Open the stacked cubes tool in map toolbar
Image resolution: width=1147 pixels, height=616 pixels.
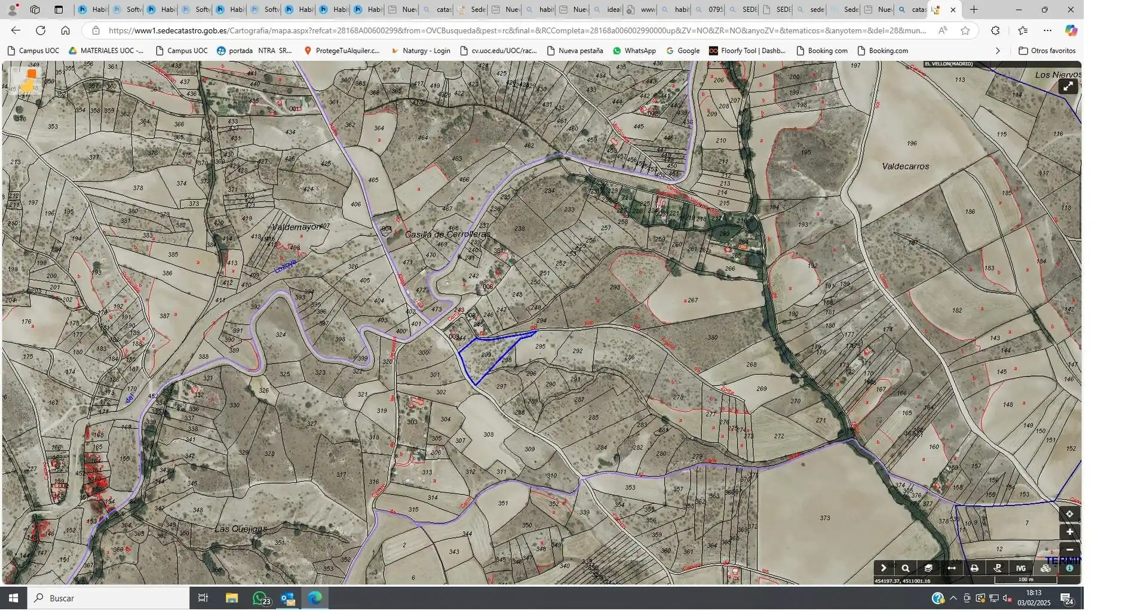(1045, 568)
